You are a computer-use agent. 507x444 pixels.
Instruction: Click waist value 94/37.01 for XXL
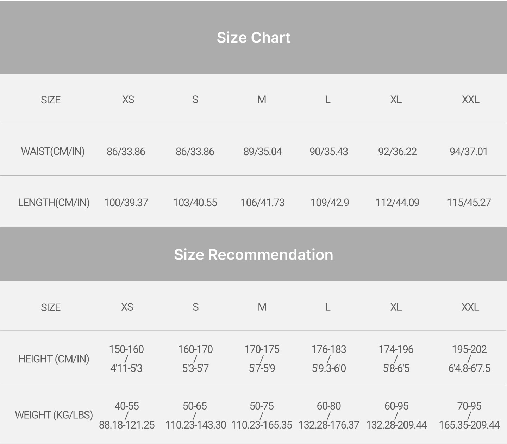(x=469, y=152)
